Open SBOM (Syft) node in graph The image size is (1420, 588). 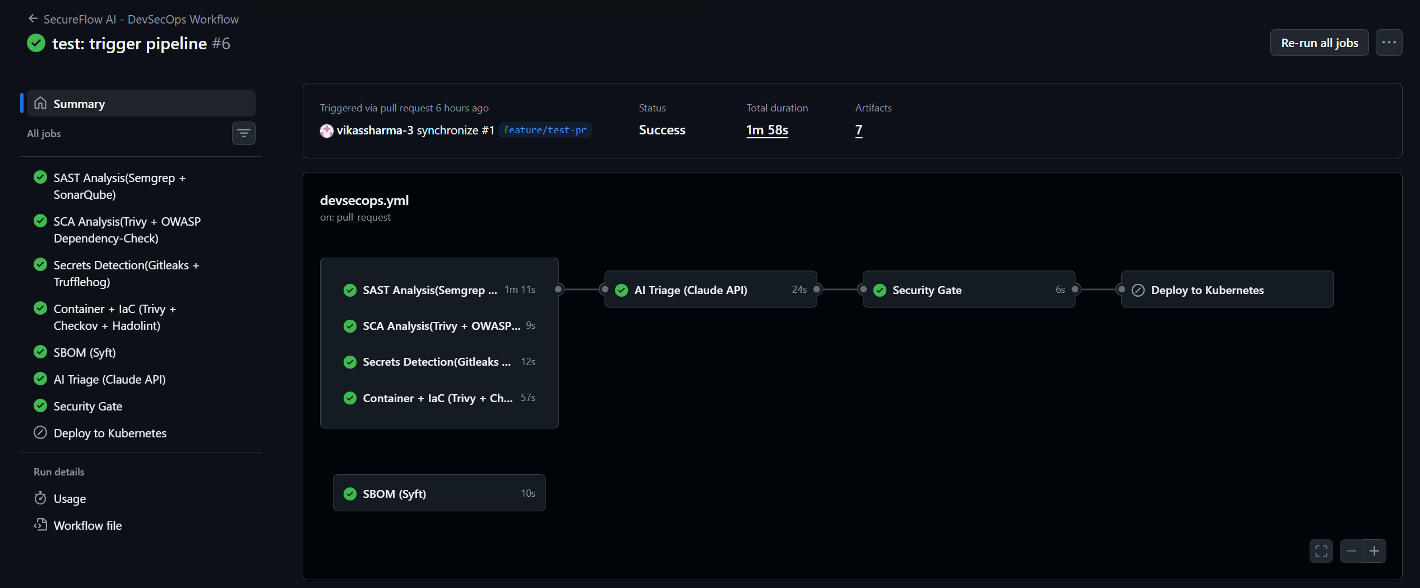439,493
